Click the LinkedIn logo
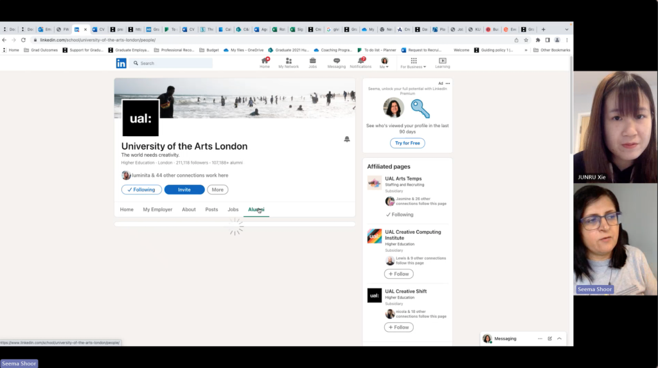The image size is (658, 368). (x=121, y=63)
